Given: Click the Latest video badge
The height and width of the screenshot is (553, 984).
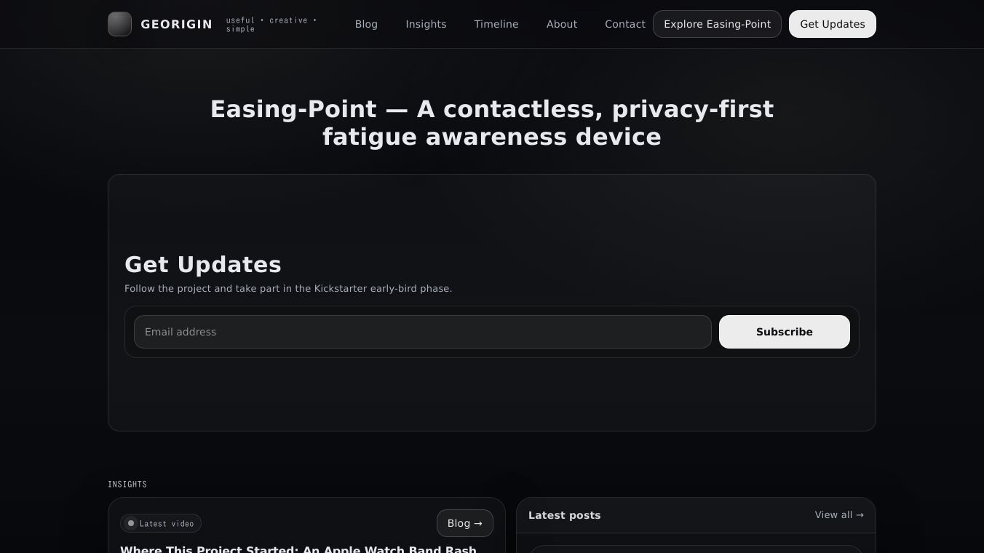Looking at the screenshot, I should pos(160,523).
